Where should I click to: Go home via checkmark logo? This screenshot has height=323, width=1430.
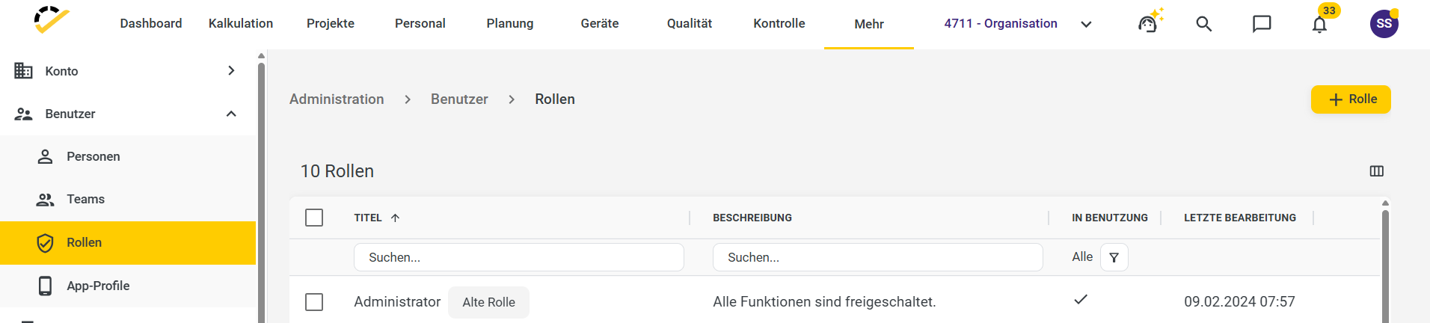[x=51, y=20]
